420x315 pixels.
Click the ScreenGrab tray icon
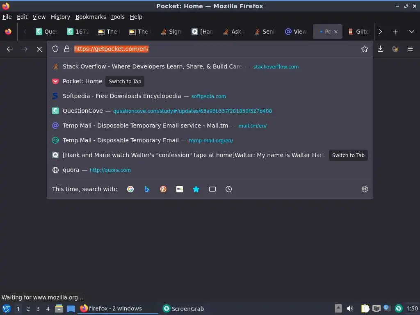399,308
